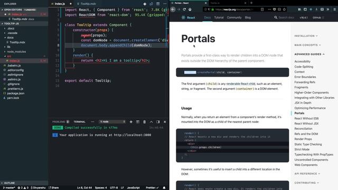Open Firefox page actions ellipsis
The image size is (338, 190).
click(x=269, y=9)
